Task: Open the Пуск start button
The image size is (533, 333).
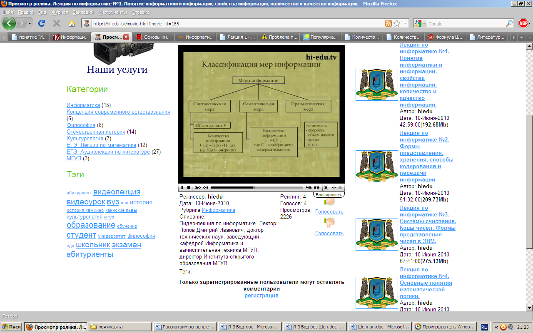Action: click(12, 327)
